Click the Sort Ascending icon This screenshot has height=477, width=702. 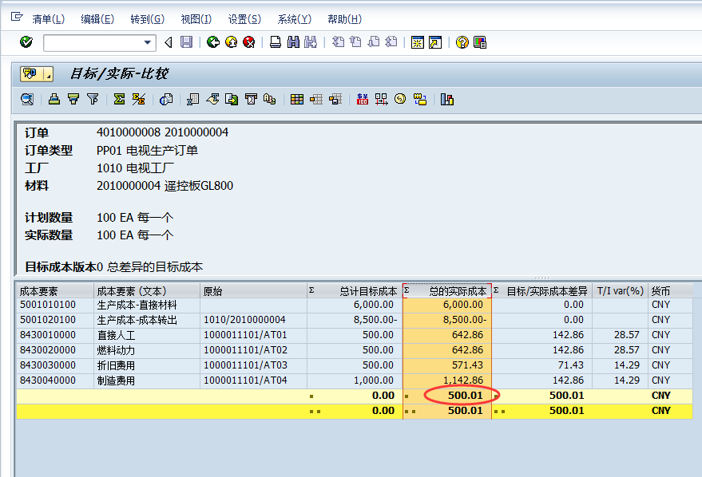pyautogui.click(x=54, y=99)
